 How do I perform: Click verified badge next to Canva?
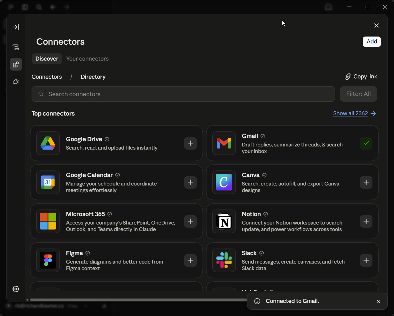click(x=264, y=175)
